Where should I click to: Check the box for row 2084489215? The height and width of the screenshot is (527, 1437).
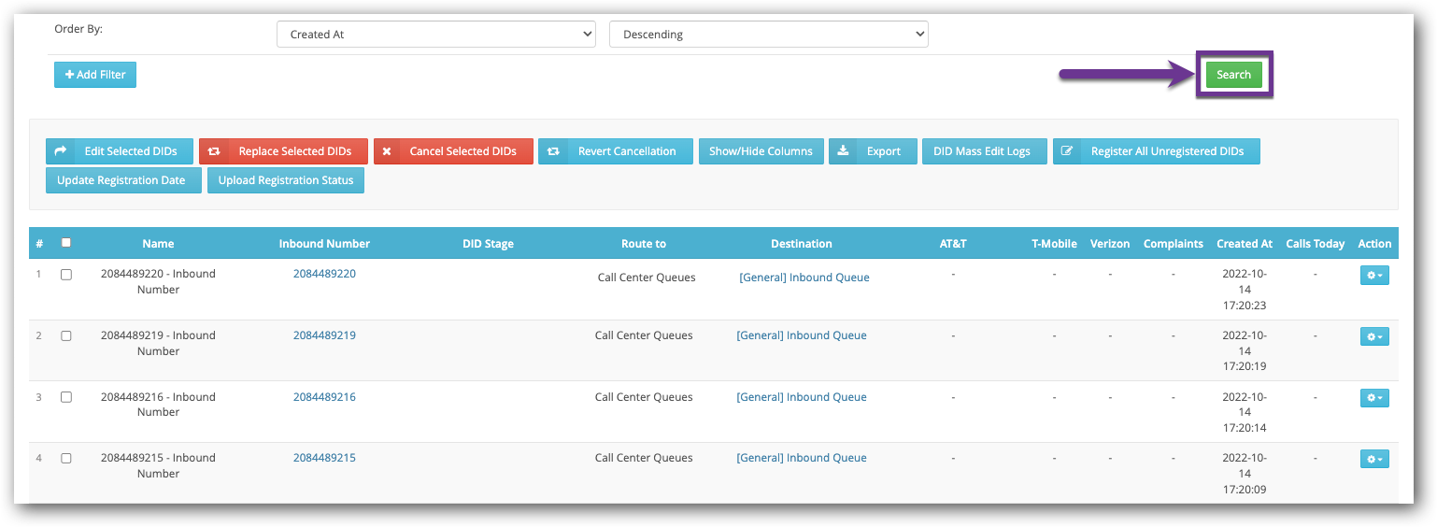coord(65,458)
